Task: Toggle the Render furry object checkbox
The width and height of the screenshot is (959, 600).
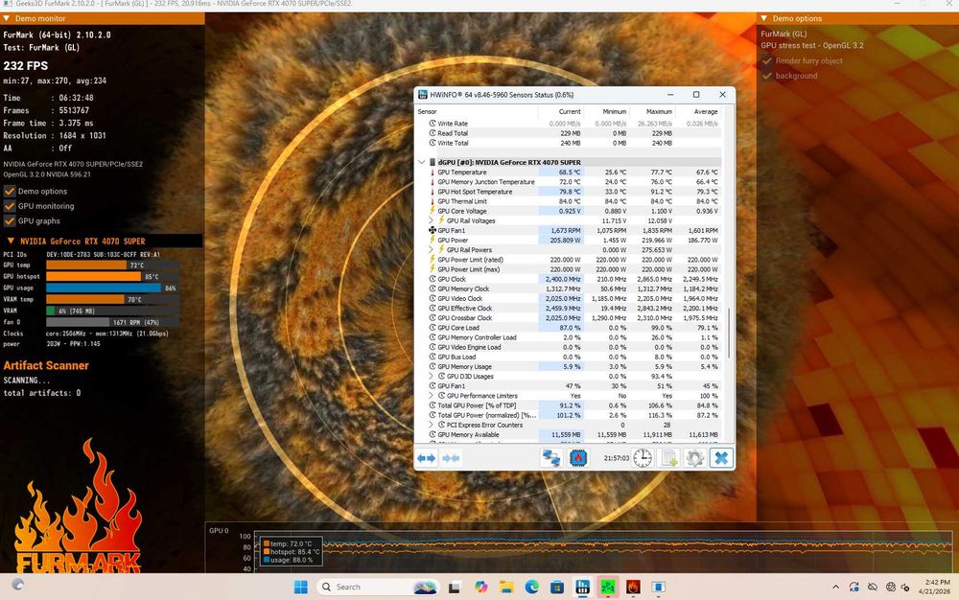Action: pos(767,60)
